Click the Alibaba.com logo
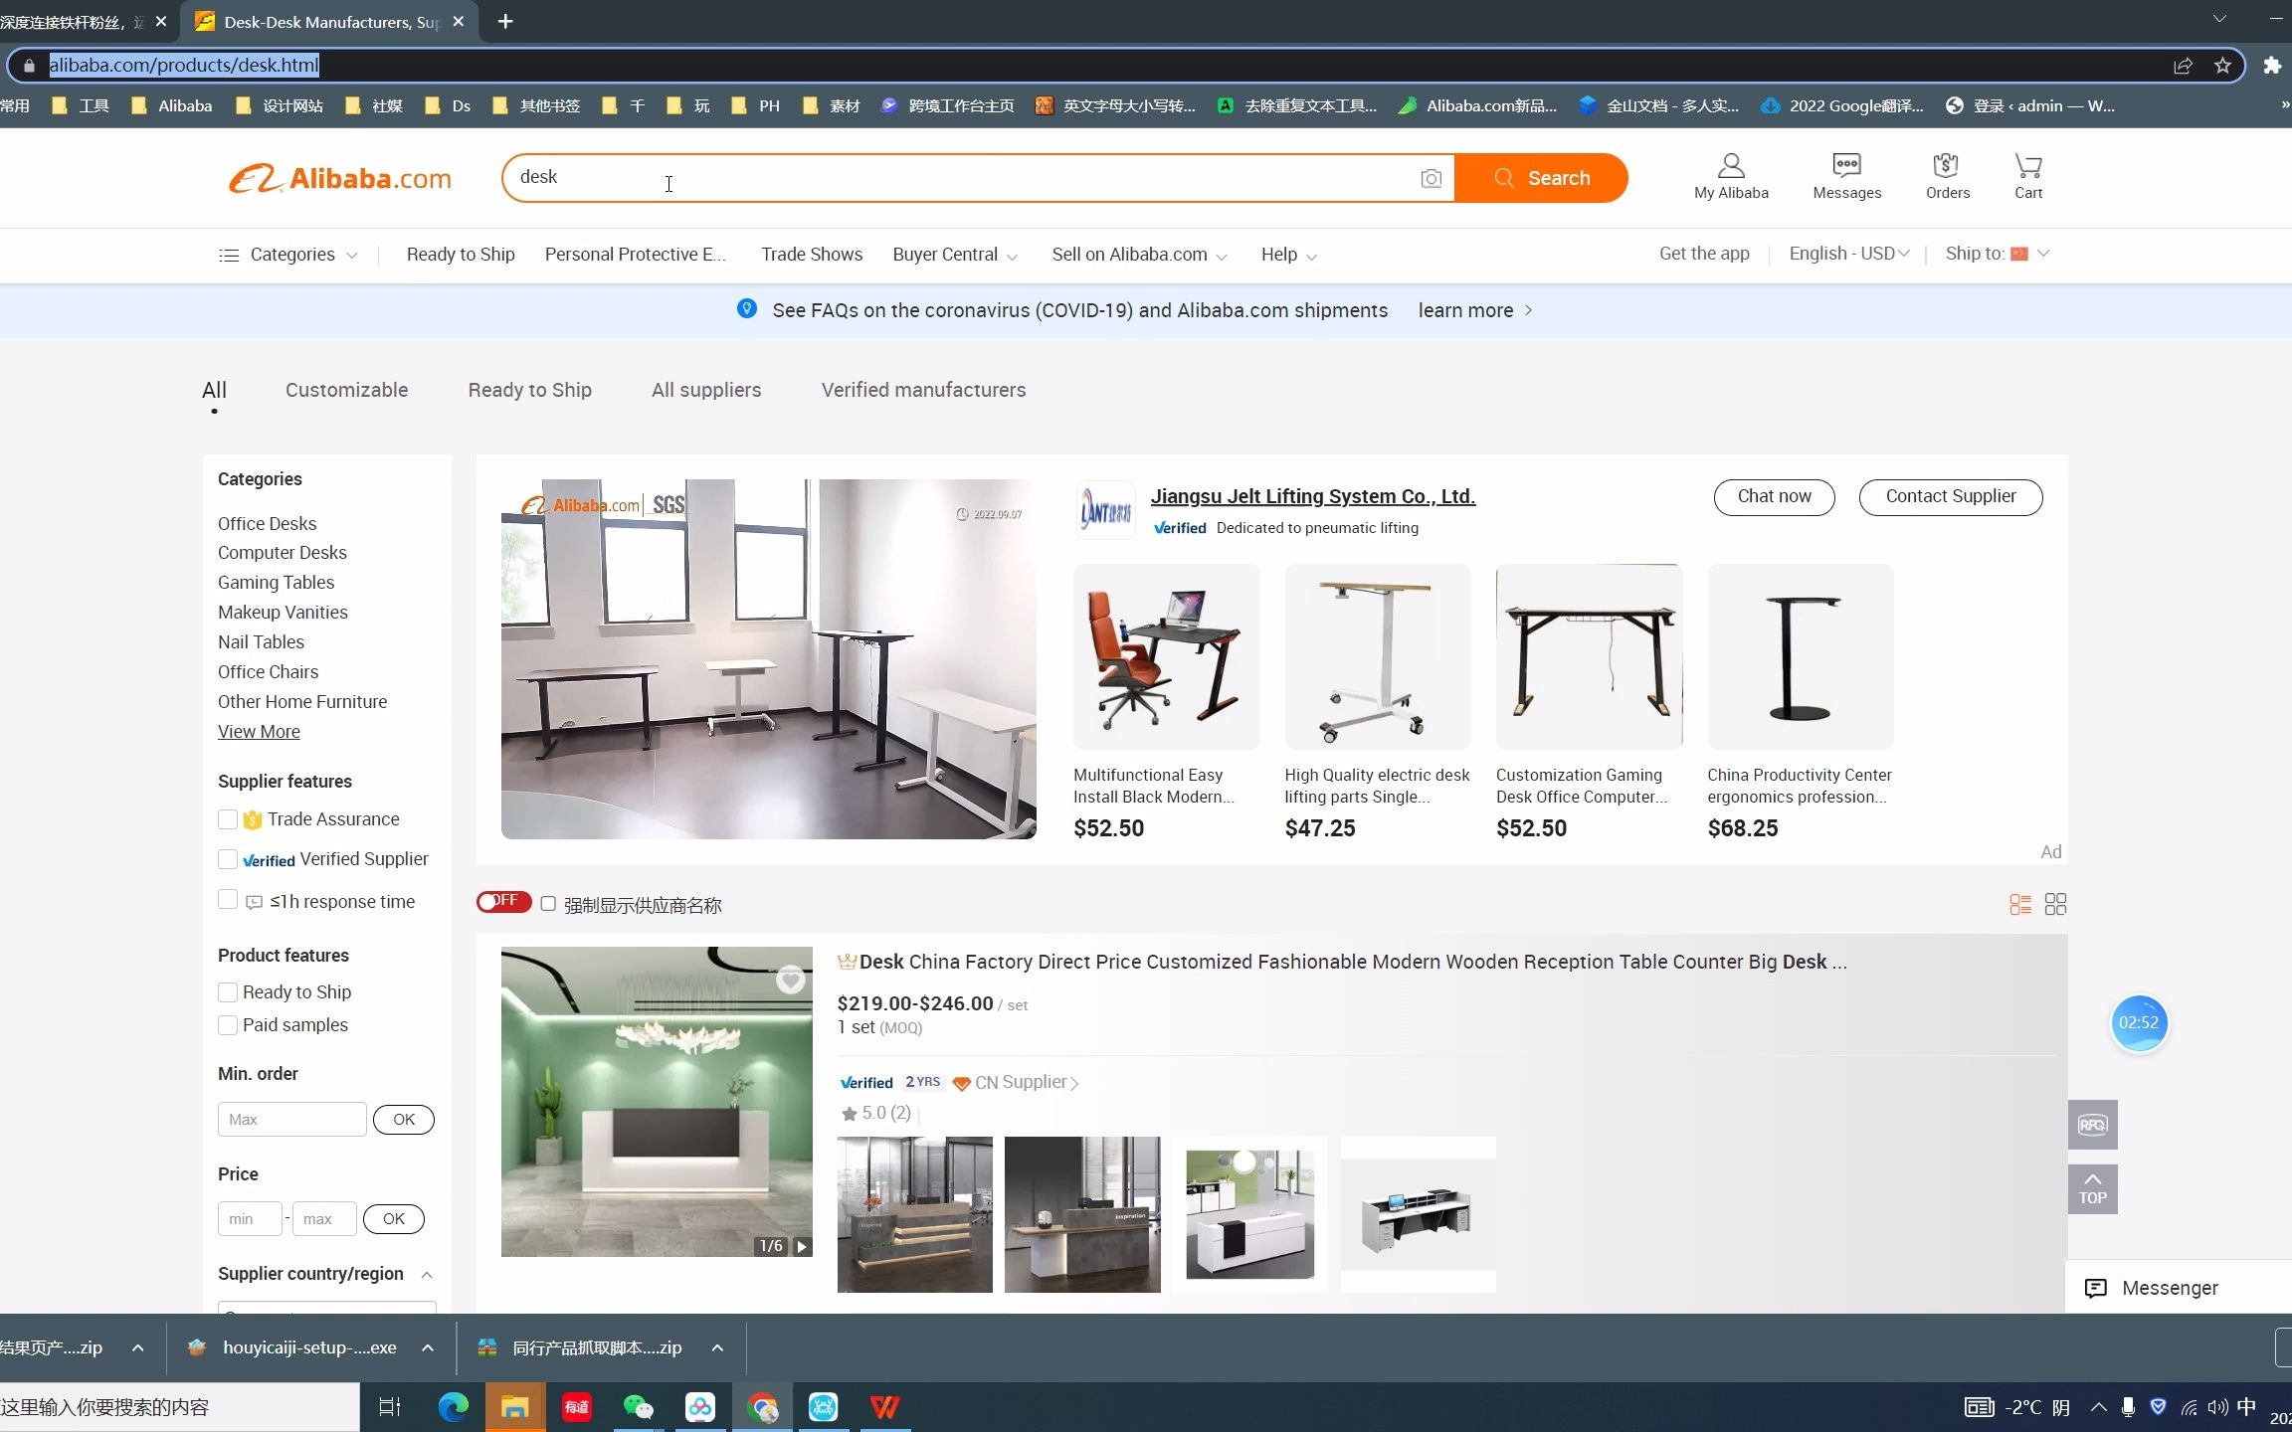Viewport: 2292px width, 1432px height. (x=339, y=178)
